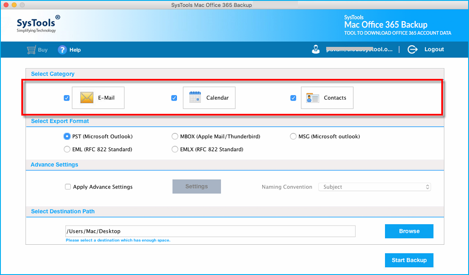469x275 pixels.
Task: Uncheck the Calendar category checkbox
Action: [x=174, y=98]
